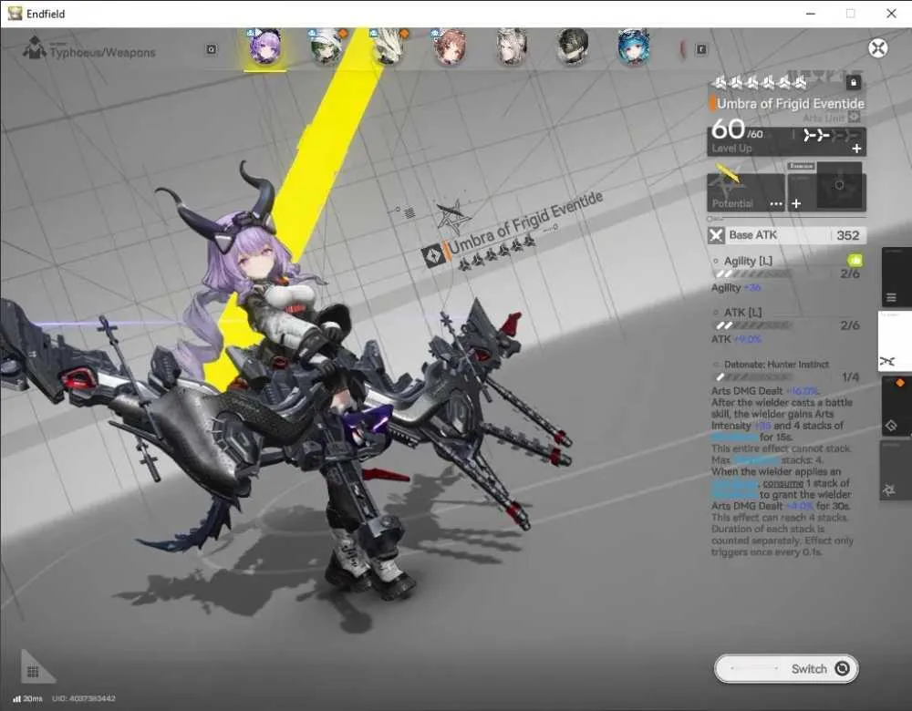Close the weapon screen with X icon

click(877, 47)
